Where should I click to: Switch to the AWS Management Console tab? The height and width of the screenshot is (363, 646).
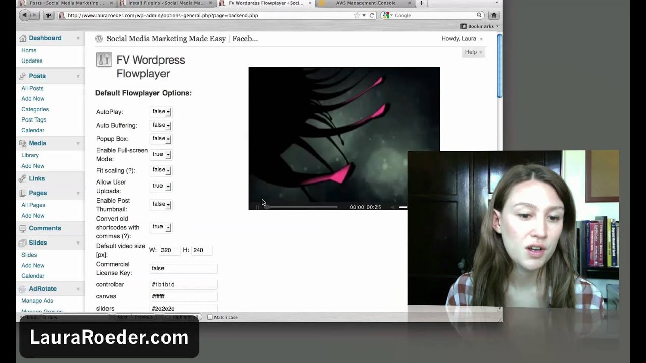(365, 3)
